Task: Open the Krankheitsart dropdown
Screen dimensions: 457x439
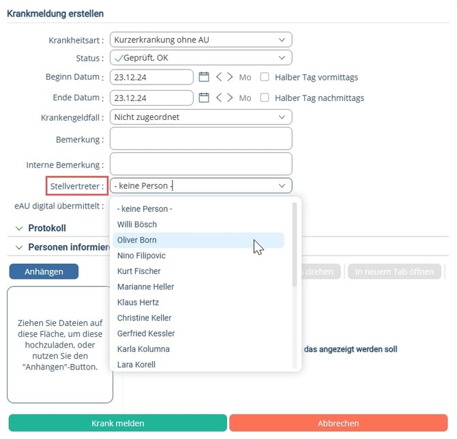Action: point(201,40)
